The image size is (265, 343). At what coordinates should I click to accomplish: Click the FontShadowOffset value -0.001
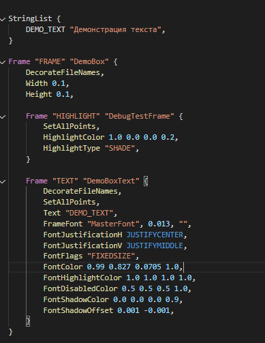pyautogui.click(x=157, y=310)
